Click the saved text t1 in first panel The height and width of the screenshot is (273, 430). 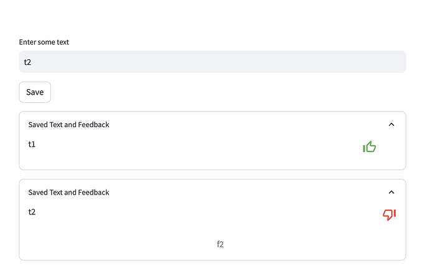[32, 144]
